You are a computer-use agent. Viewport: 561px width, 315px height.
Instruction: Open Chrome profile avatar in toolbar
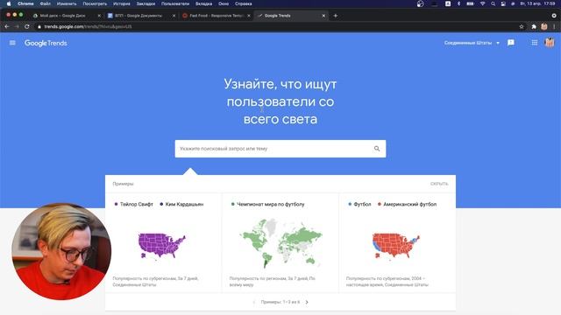click(x=543, y=26)
